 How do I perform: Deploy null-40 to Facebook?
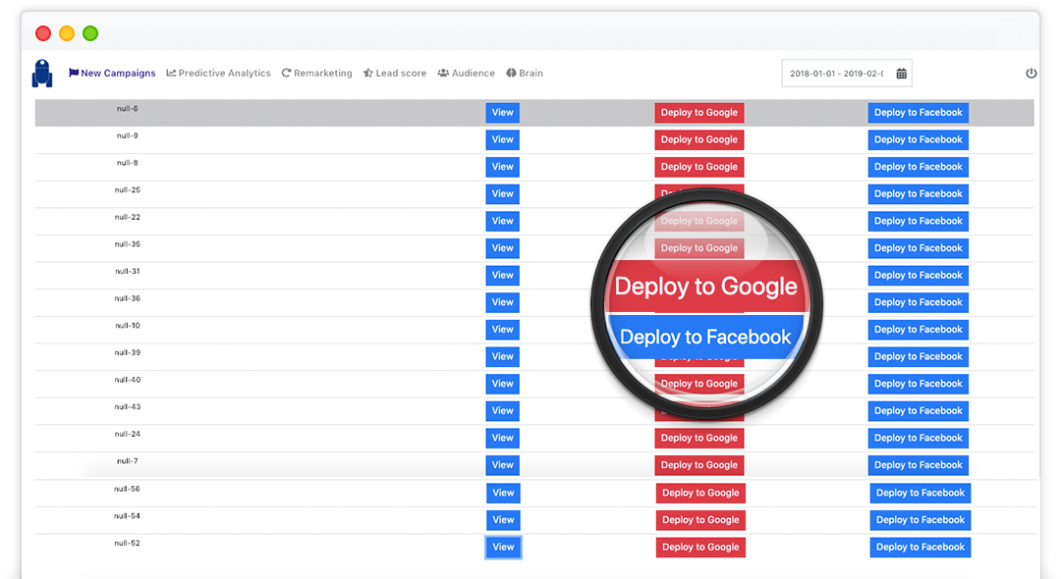[919, 384]
